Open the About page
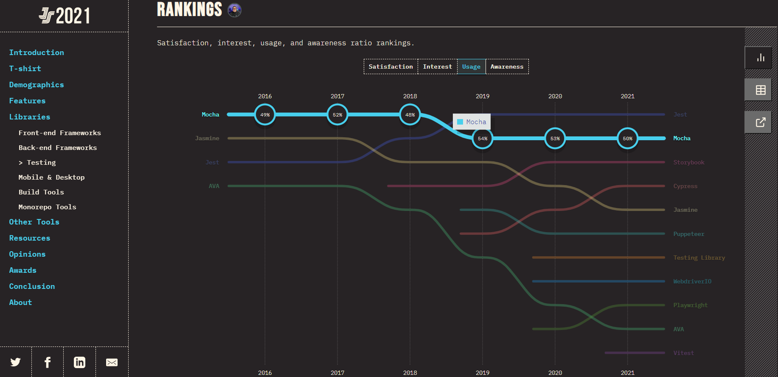Screen dimensions: 778x377 (20, 302)
